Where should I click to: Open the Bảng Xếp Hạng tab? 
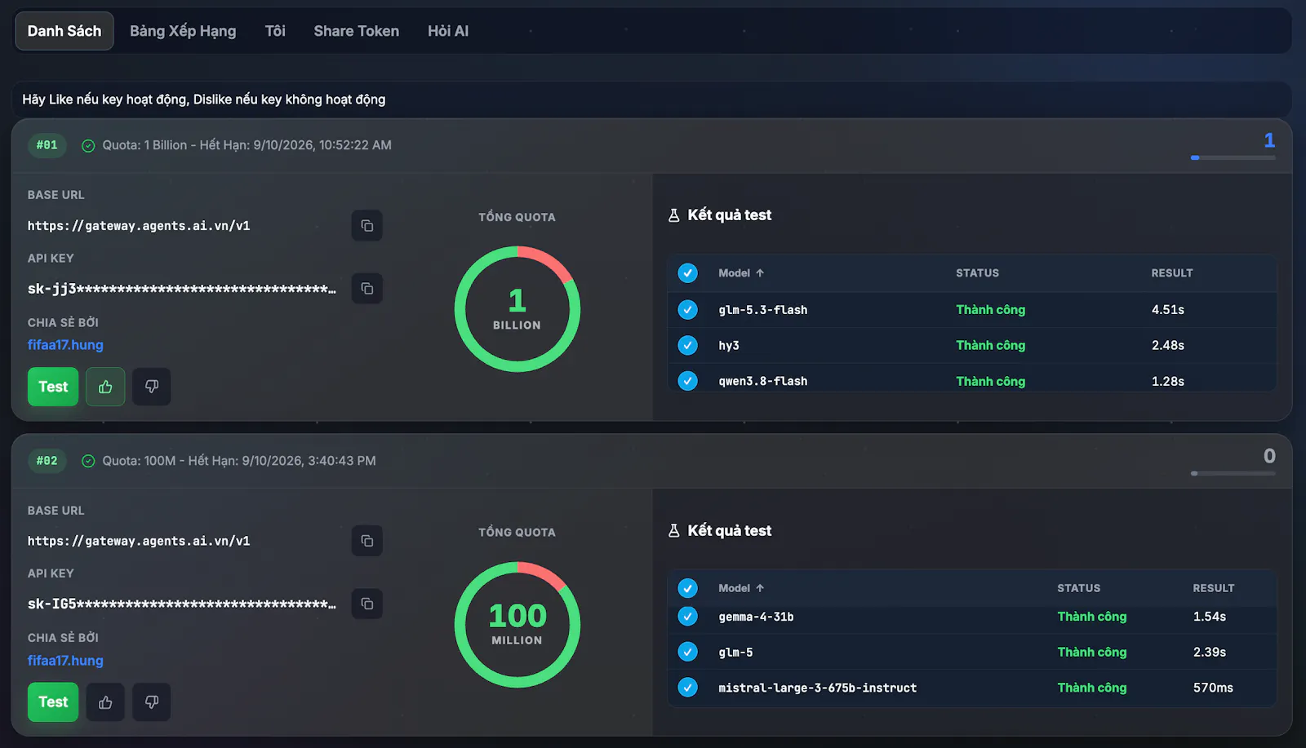(x=183, y=31)
